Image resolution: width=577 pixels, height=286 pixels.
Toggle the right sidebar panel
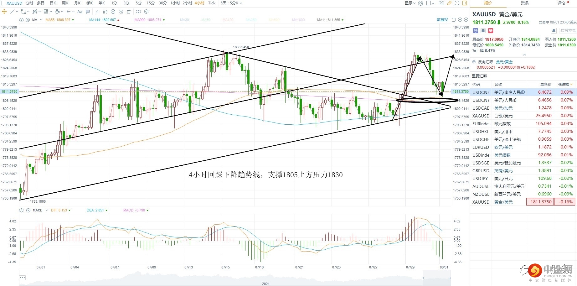tap(465, 3)
